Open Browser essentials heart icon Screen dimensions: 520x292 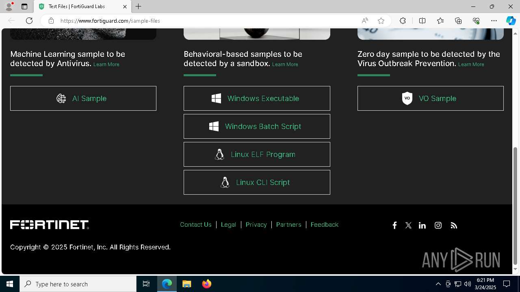pyautogui.click(x=476, y=21)
